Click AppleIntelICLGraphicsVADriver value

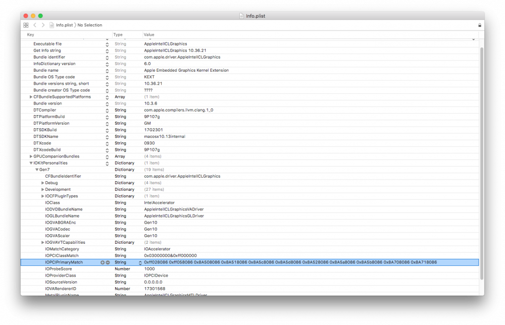pyautogui.click(x=174, y=209)
